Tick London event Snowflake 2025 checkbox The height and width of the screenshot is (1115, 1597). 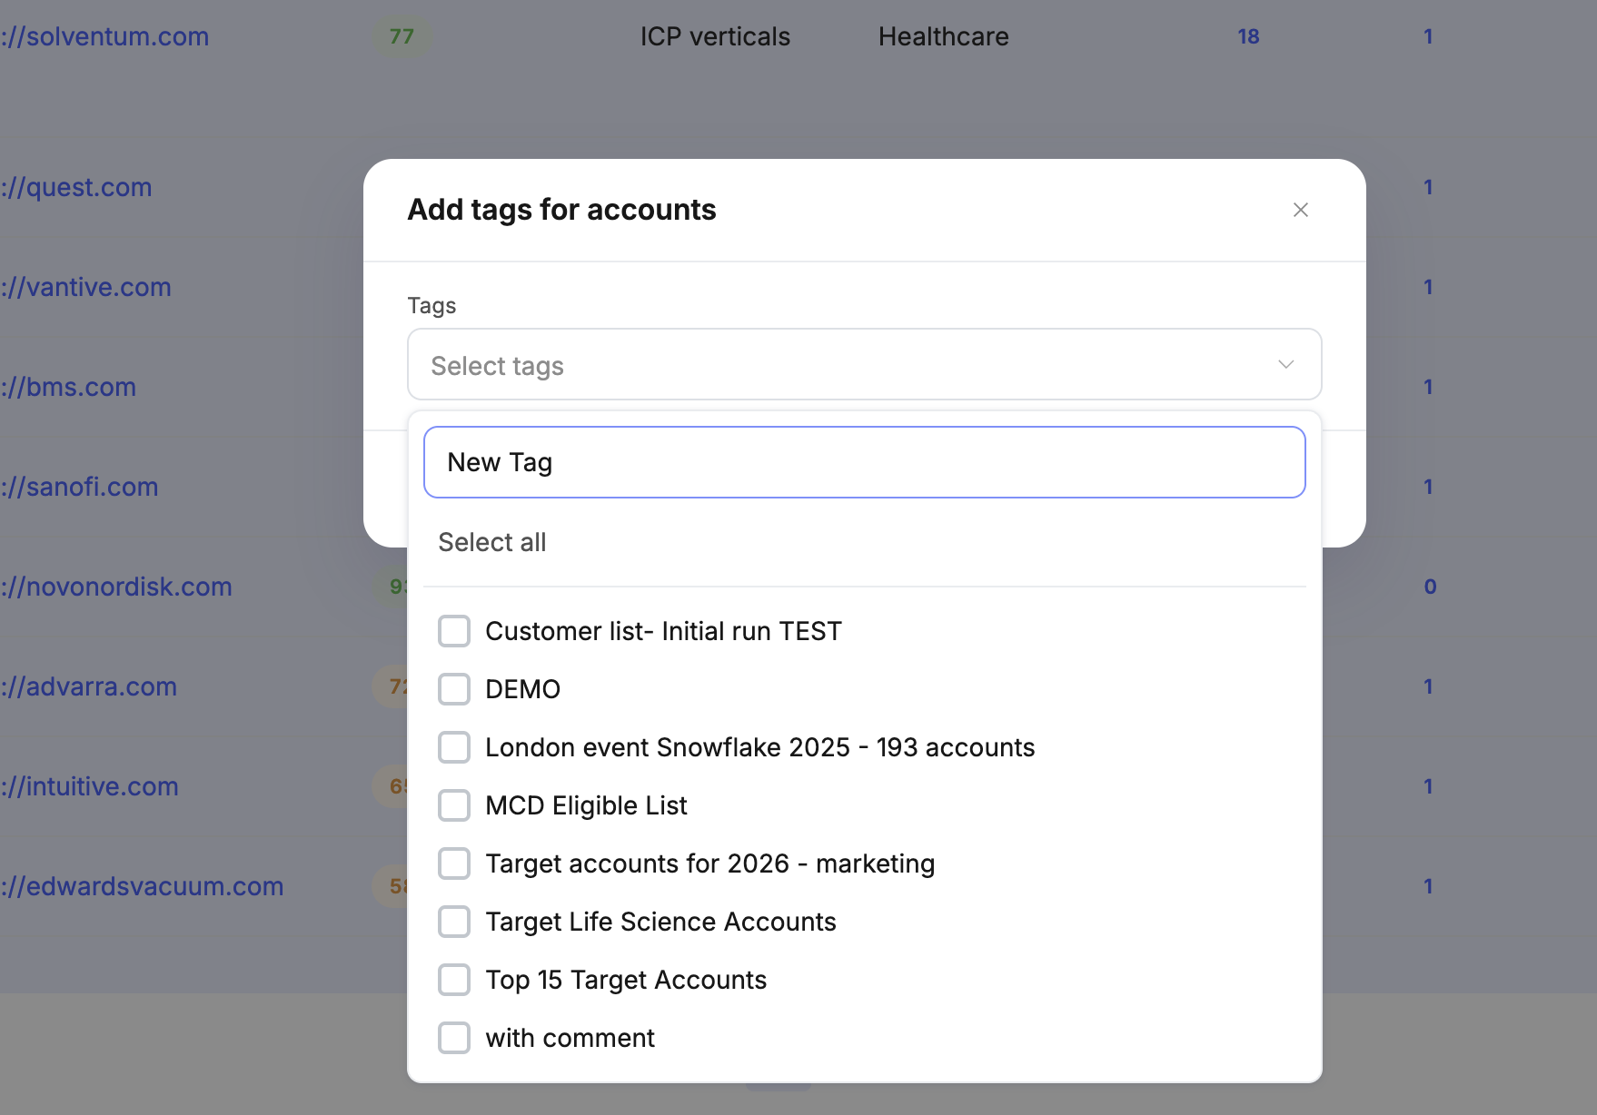(x=454, y=747)
